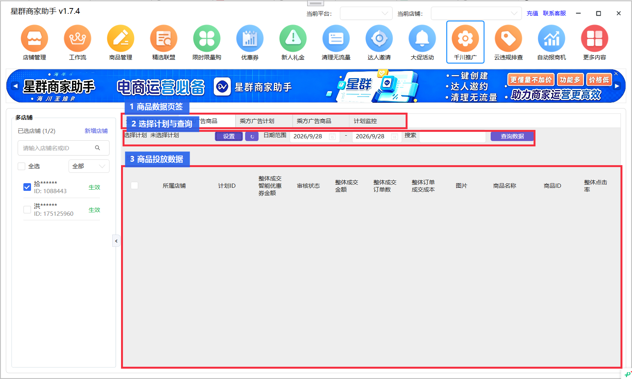Focus the 搜索 text field

452,136
